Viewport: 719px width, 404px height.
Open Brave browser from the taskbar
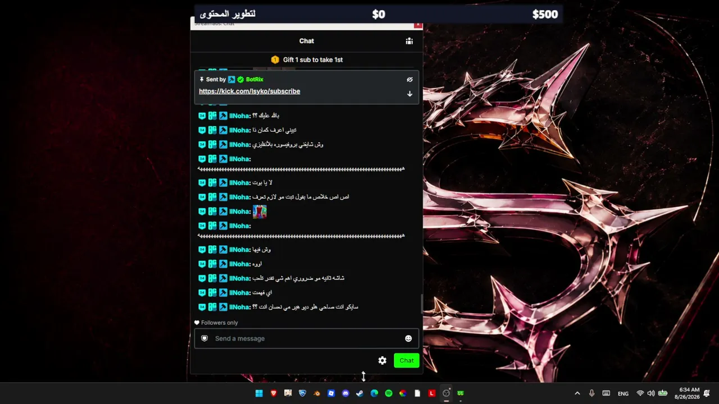(x=274, y=393)
